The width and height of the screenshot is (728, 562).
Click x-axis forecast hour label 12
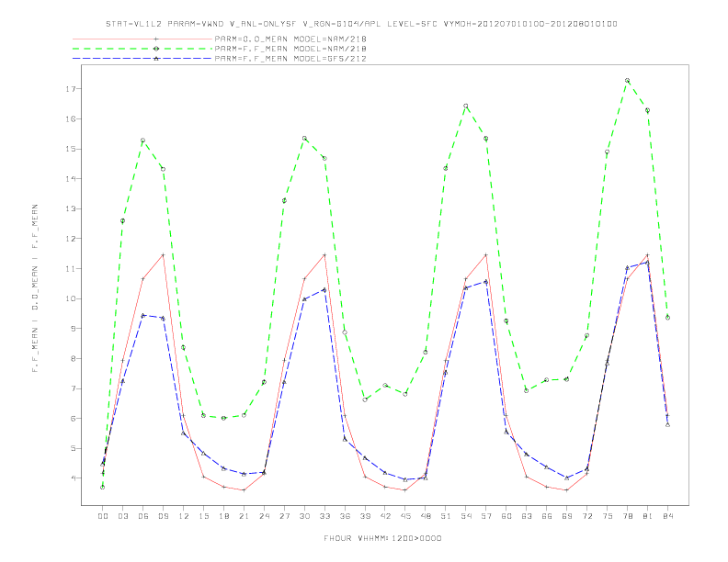coord(184,516)
